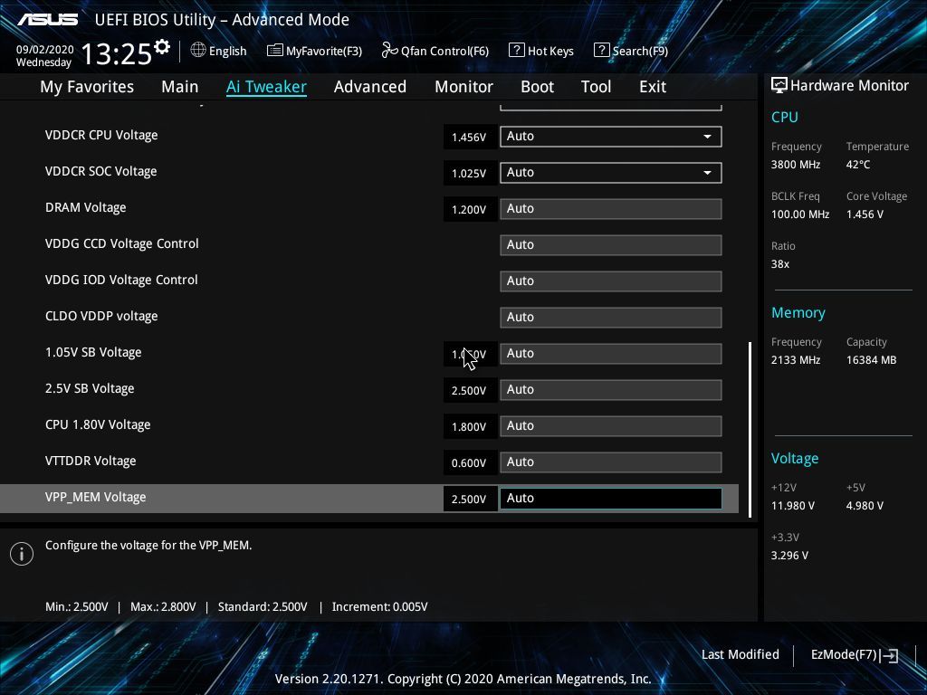927x695 pixels.
Task: Select the VDDCR CPU Voltage label
Action: coord(101,136)
